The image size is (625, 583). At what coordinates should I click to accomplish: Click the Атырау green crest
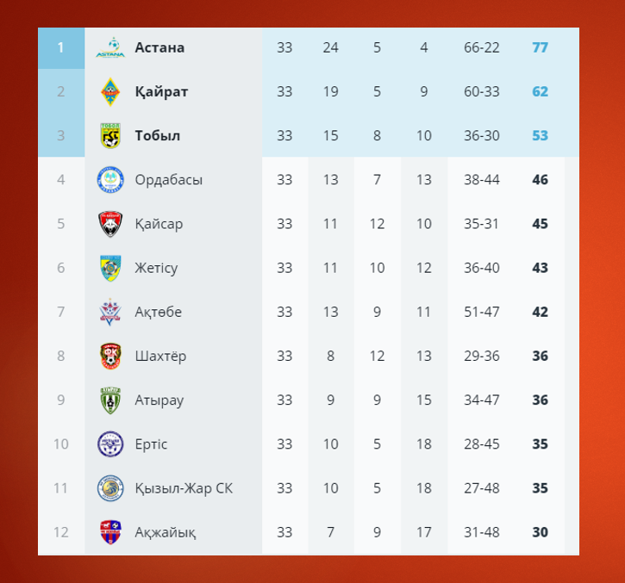click(110, 400)
